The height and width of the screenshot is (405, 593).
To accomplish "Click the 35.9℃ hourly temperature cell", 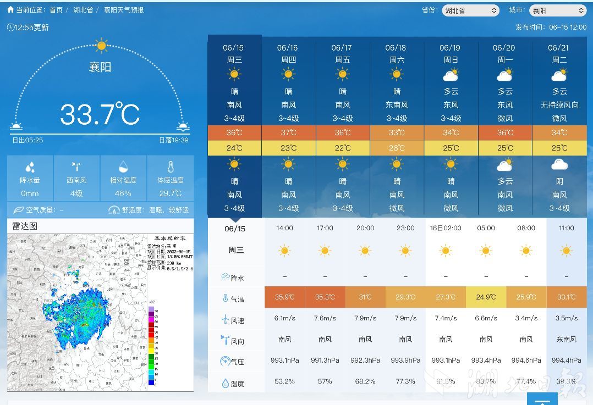I will [x=285, y=297].
